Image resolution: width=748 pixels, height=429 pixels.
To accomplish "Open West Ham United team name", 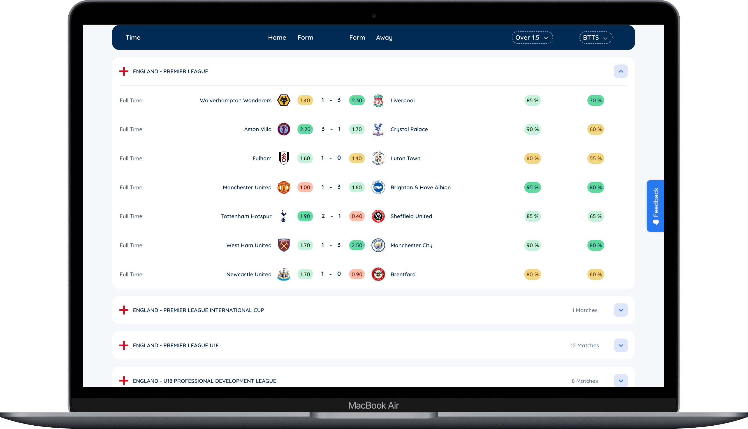I will pos(249,246).
